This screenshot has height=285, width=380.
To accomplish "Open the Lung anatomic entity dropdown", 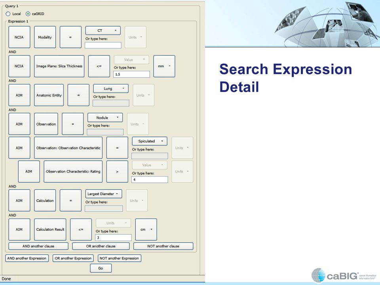I will click(111, 89).
